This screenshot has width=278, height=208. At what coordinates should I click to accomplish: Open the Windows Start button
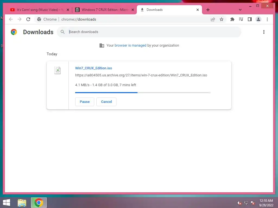(7, 203)
